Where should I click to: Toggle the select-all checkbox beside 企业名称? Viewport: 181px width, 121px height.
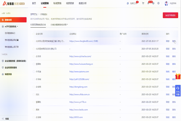[34, 34]
